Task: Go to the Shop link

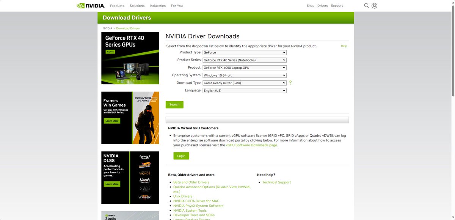Action: tap(311, 6)
